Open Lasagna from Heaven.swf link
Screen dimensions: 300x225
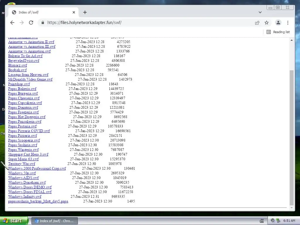[28, 75]
